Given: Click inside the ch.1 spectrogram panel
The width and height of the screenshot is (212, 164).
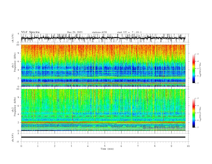Looking at the screenshot, I should [x=103, y=65].
